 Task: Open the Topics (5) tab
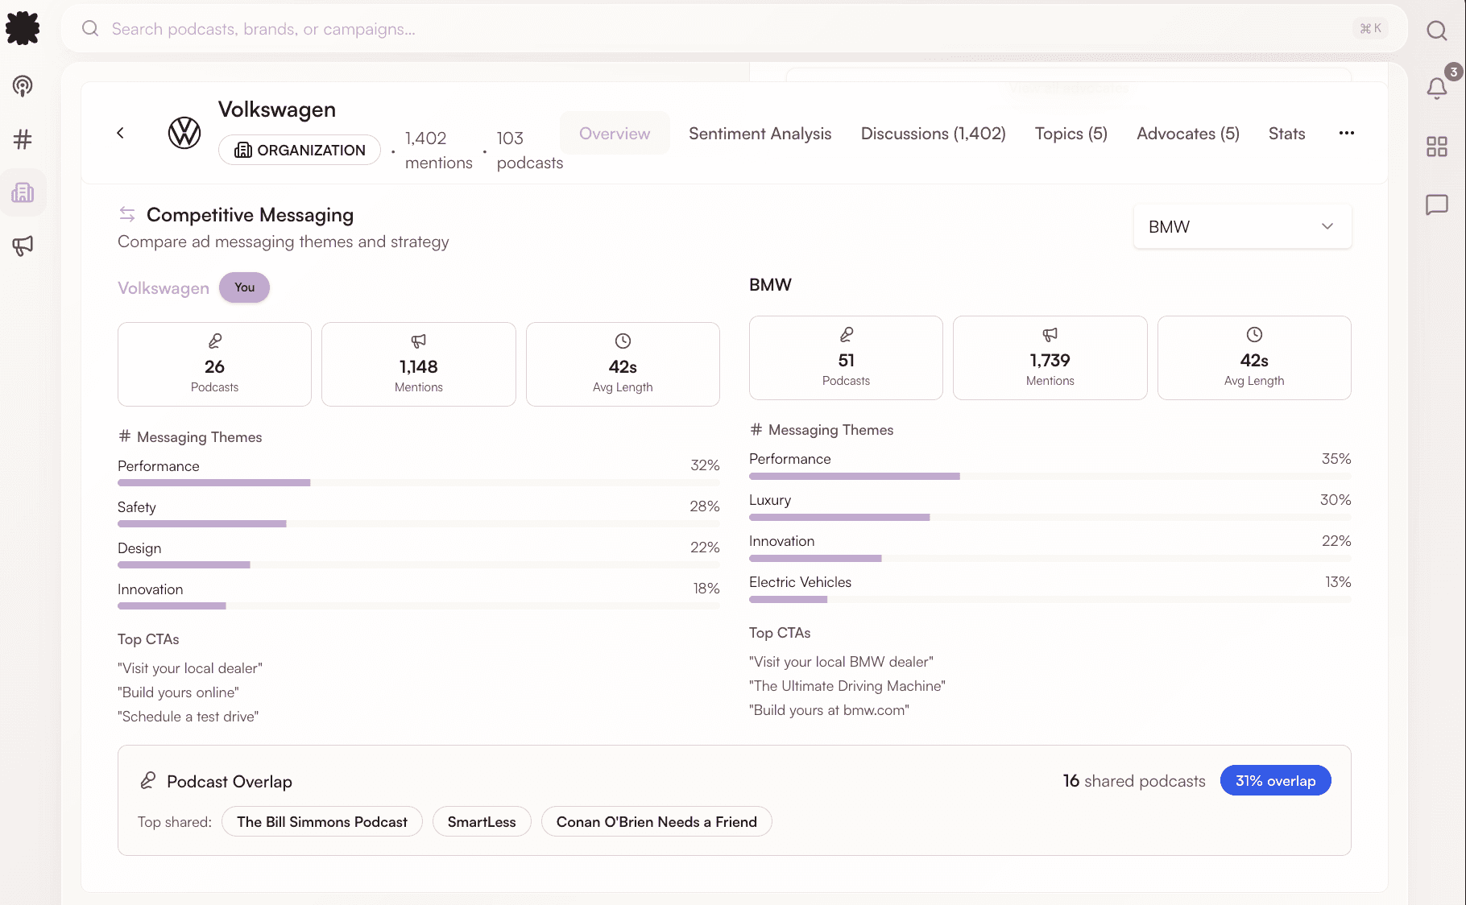point(1071,134)
